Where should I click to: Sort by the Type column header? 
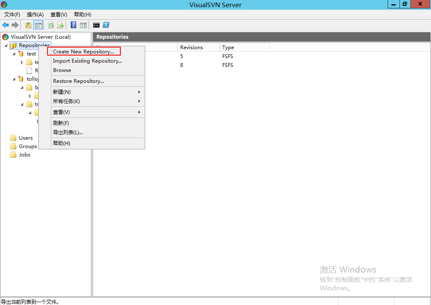click(x=245, y=47)
